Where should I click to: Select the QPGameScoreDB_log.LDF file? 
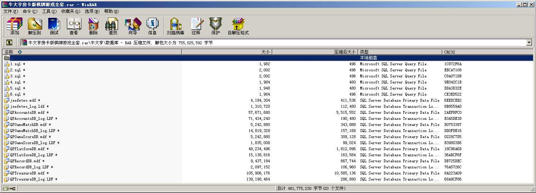pyautogui.click(x=268, y=143)
